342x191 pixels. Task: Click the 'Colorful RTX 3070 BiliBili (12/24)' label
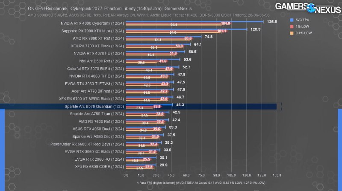point(95,69)
